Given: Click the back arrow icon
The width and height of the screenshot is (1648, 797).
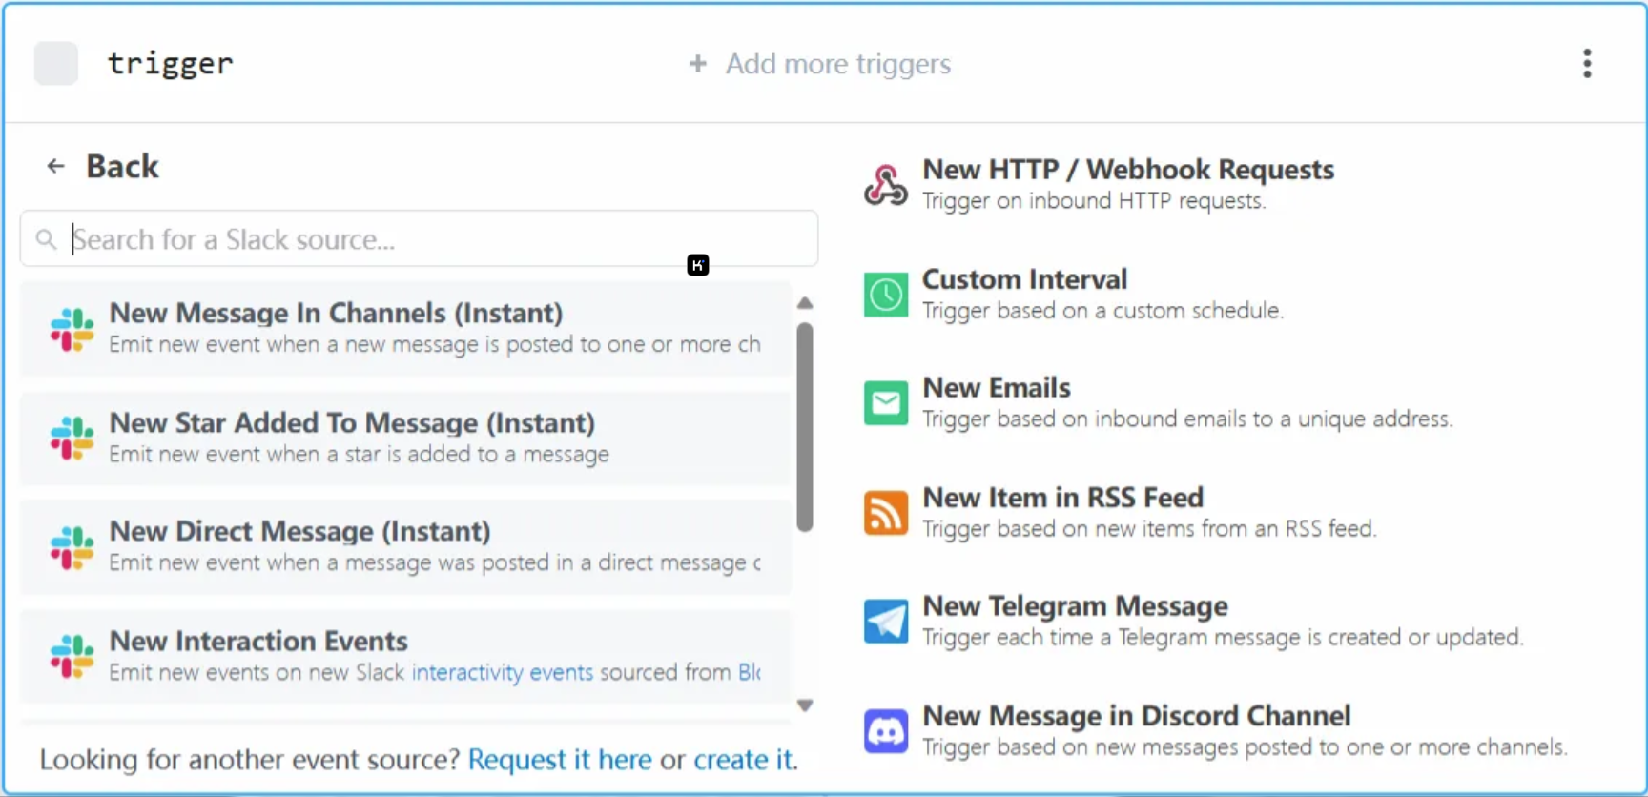Looking at the screenshot, I should (x=55, y=167).
